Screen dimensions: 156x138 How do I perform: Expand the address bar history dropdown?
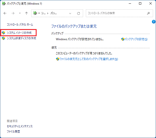click(70, 13)
